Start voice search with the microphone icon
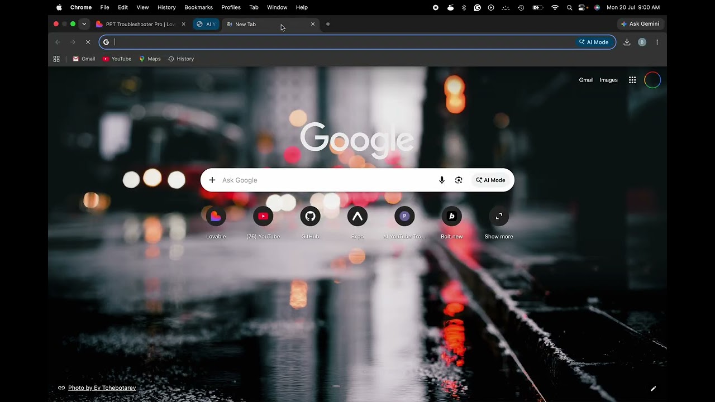The image size is (715, 402). 442,180
